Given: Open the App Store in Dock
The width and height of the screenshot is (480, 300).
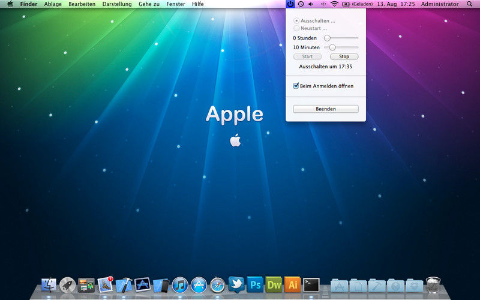Looking at the screenshot, I should pyautogui.click(x=199, y=285).
